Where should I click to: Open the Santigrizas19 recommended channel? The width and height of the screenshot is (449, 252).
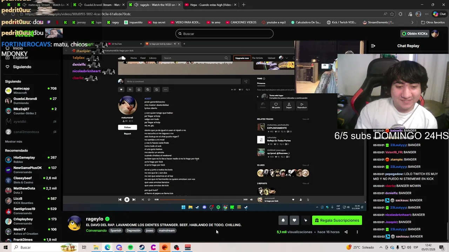[31, 211]
